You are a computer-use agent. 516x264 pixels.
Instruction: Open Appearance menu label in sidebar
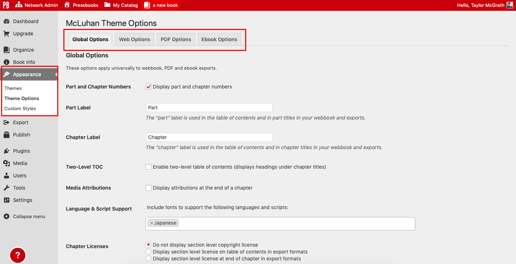point(27,74)
